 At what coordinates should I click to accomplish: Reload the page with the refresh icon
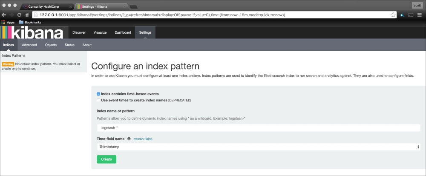tap(19, 14)
